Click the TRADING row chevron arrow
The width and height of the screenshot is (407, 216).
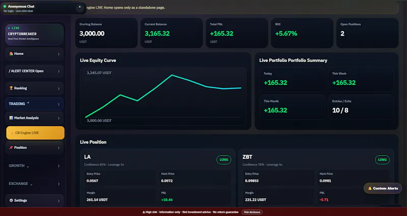tap(59, 104)
